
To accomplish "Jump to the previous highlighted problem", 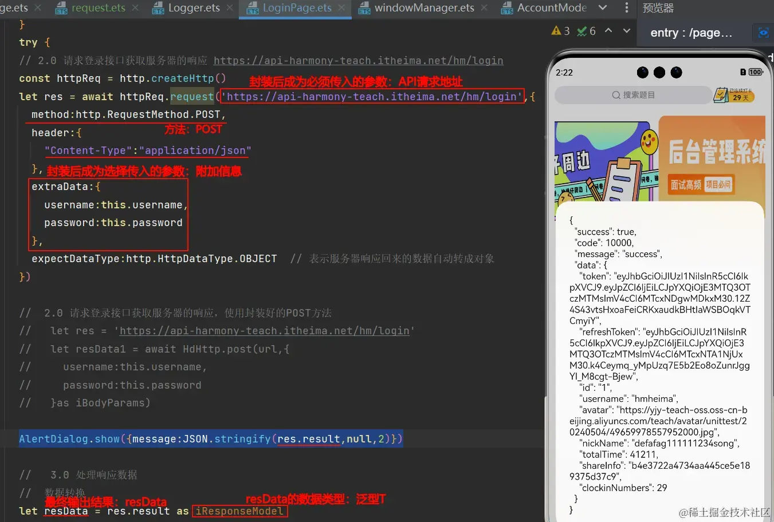I will point(608,31).
